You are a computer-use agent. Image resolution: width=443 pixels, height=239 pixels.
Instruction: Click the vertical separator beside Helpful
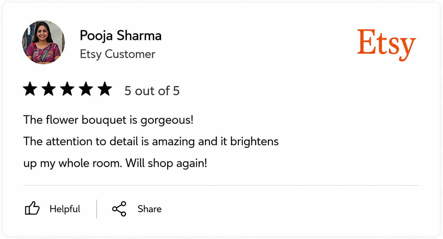point(97,209)
